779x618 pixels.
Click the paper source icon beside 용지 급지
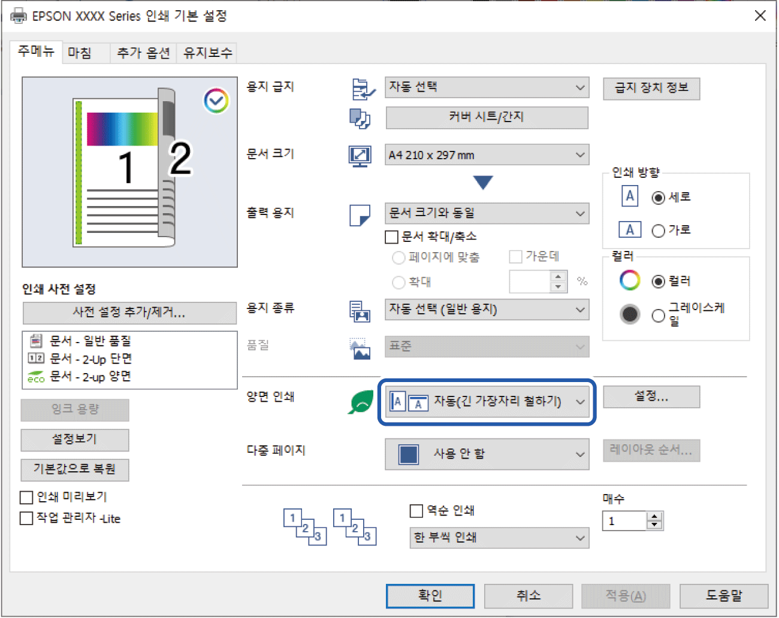pyautogui.click(x=362, y=89)
